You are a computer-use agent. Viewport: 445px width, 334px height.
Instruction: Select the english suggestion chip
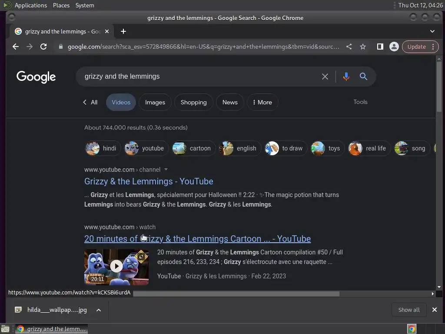239,148
